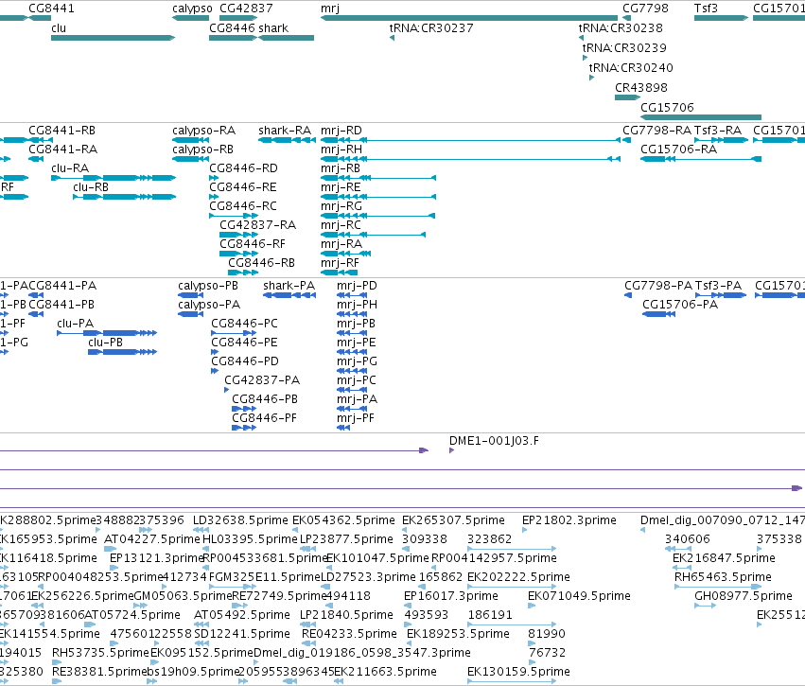The height and width of the screenshot is (686, 805).
Task: Open the EK071049.5prime EST label
Action: (x=579, y=597)
